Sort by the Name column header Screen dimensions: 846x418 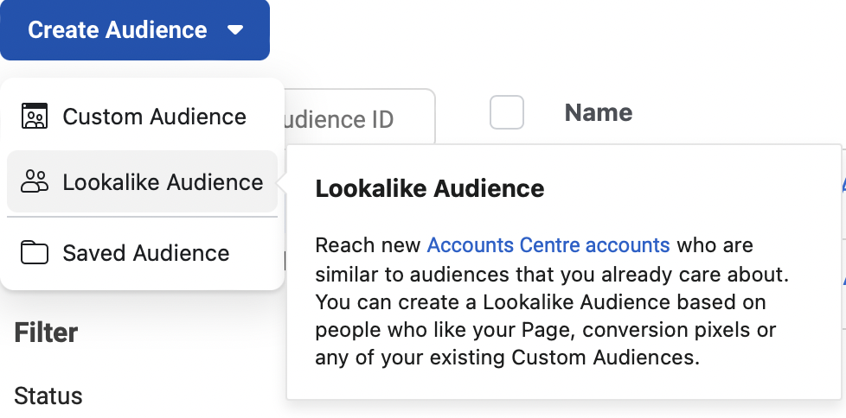tap(598, 112)
